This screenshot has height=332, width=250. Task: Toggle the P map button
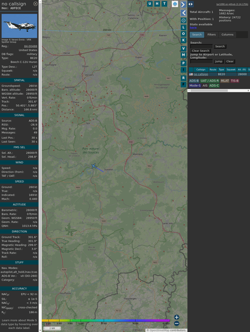[x=183, y=63]
